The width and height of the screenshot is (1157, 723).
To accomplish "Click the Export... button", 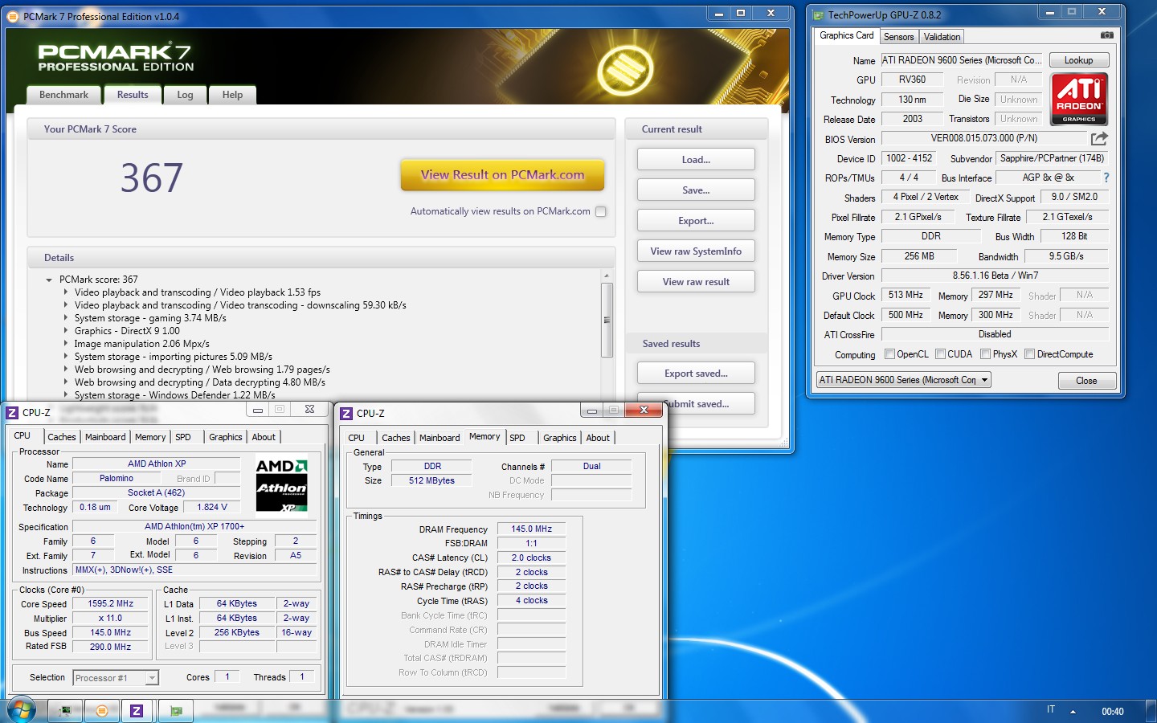I will click(x=696, y=220).
